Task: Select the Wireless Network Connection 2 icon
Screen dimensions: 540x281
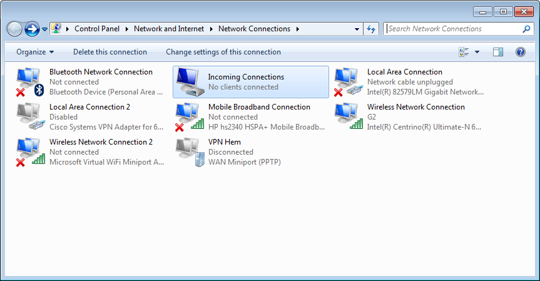Action: coord(30,152)
